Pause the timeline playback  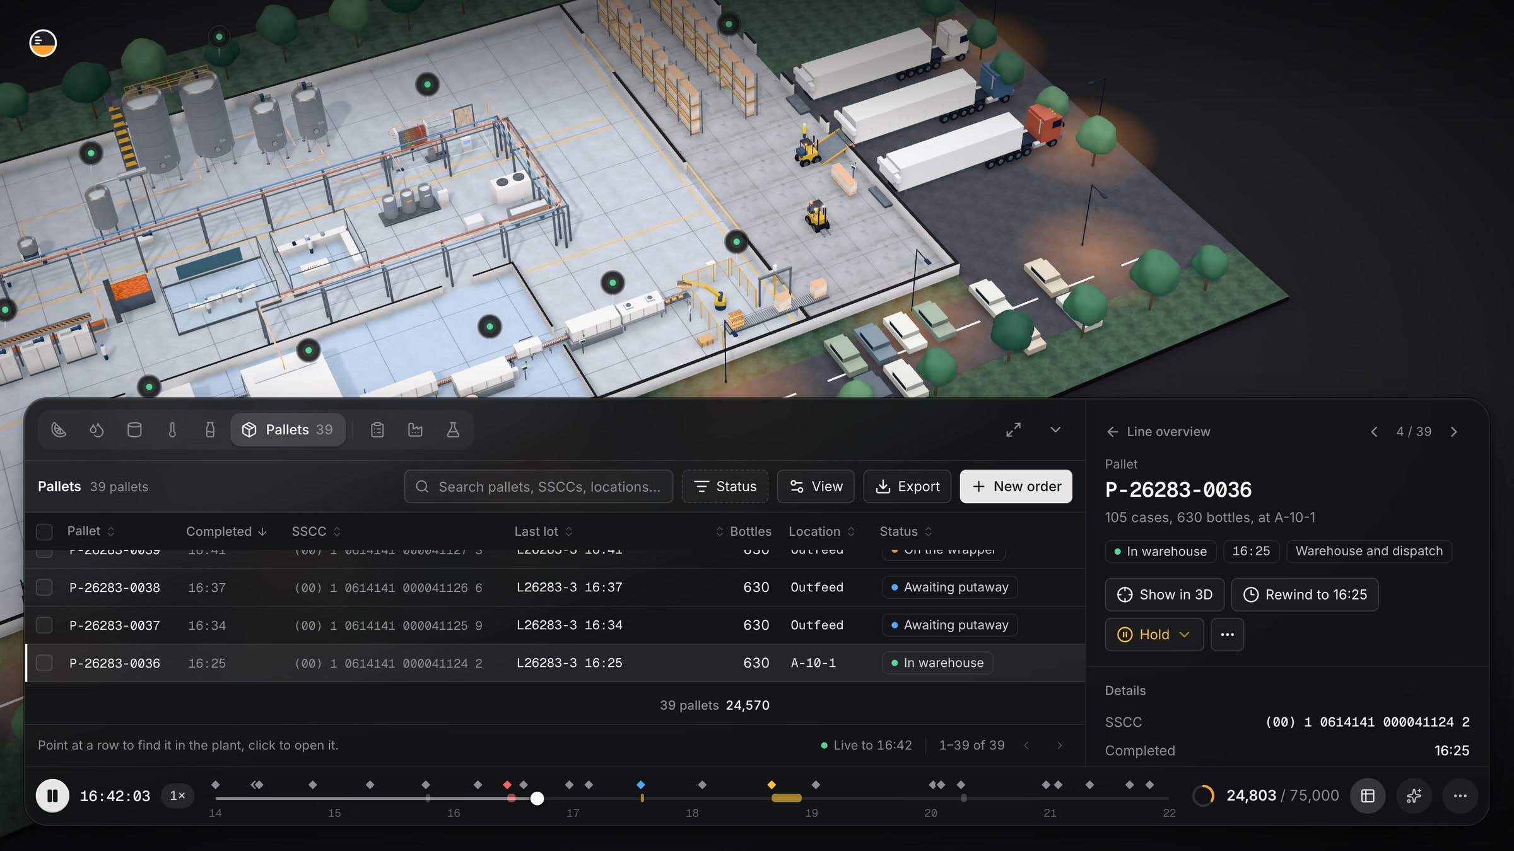(52, 796)
